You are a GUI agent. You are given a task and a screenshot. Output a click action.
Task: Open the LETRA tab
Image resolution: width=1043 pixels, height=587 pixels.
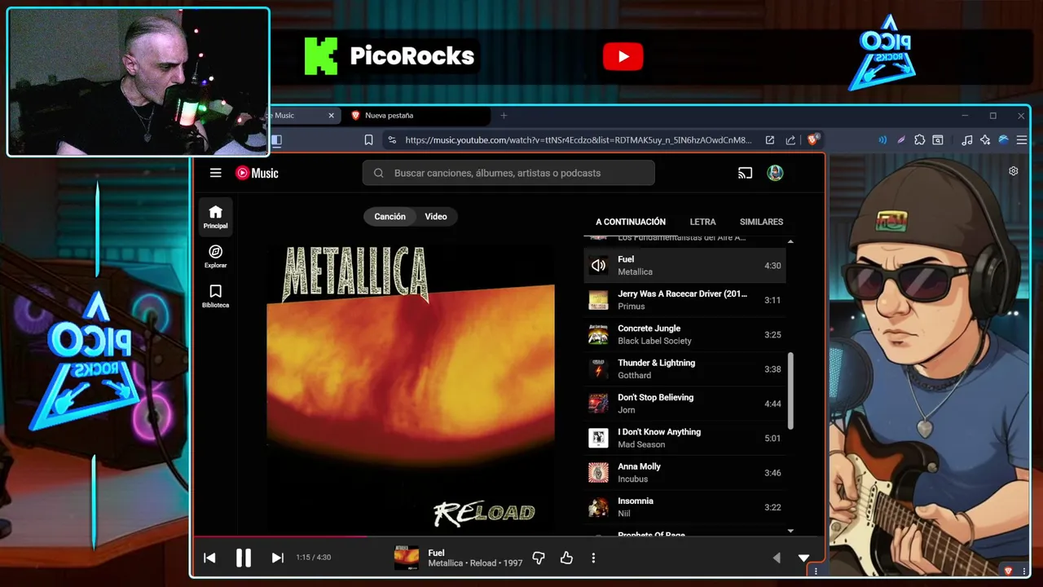(x=702, y=222)
